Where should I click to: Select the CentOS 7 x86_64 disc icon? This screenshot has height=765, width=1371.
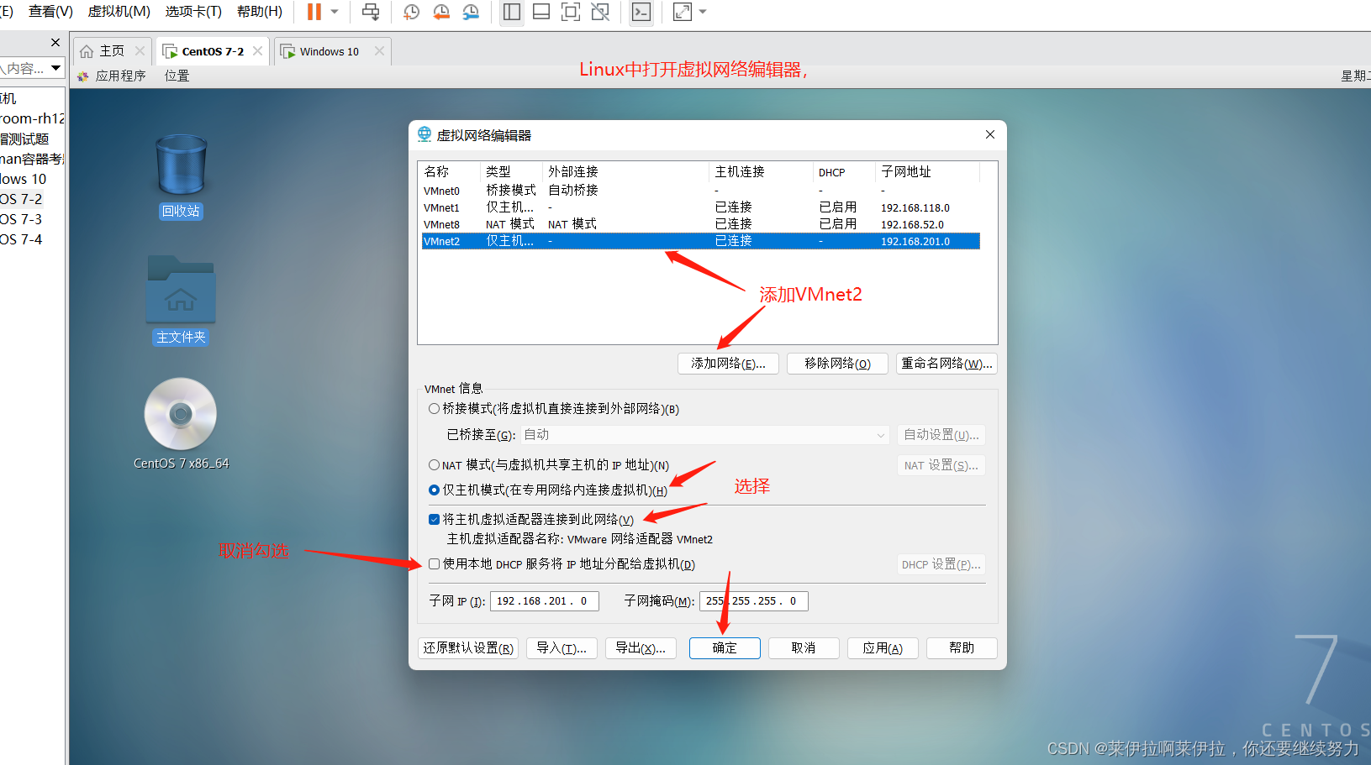pos(181,424)
